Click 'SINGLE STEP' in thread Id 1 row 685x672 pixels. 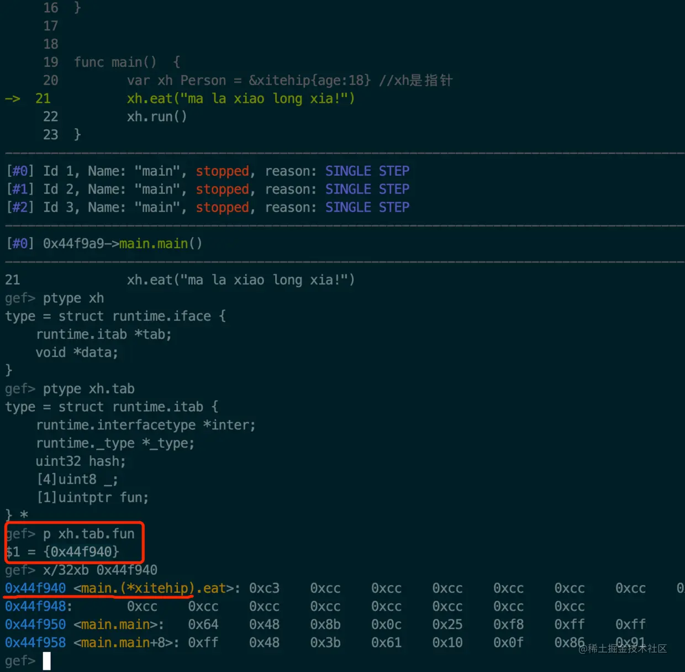(367, 171)
